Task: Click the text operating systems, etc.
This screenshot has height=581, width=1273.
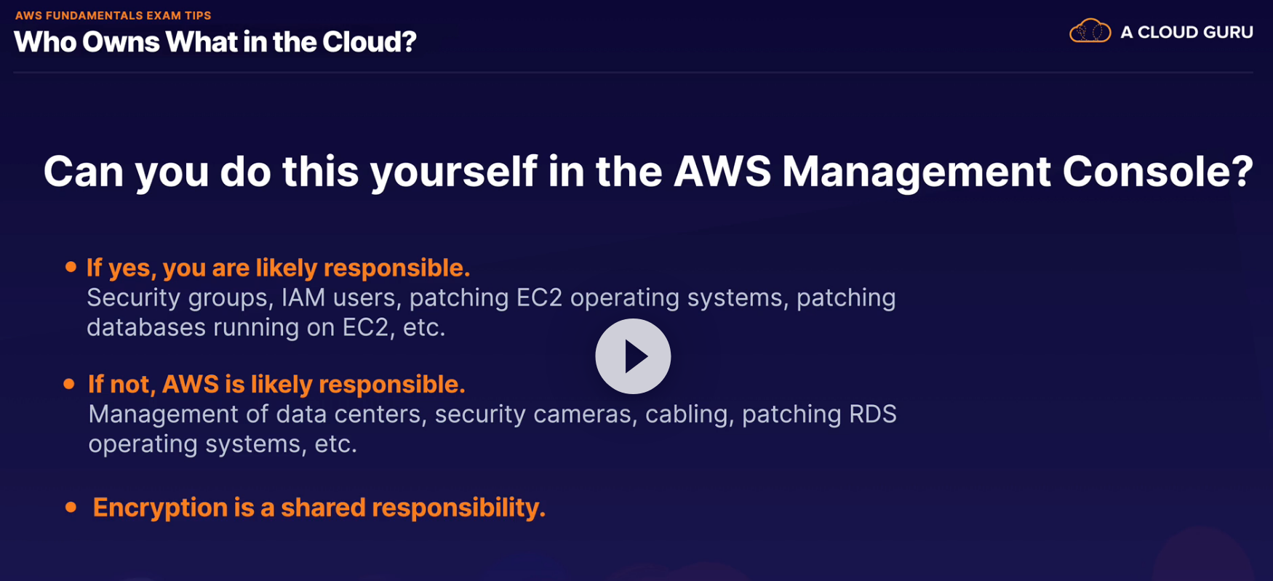Action: pyautogui.click(x=223, y=444)
